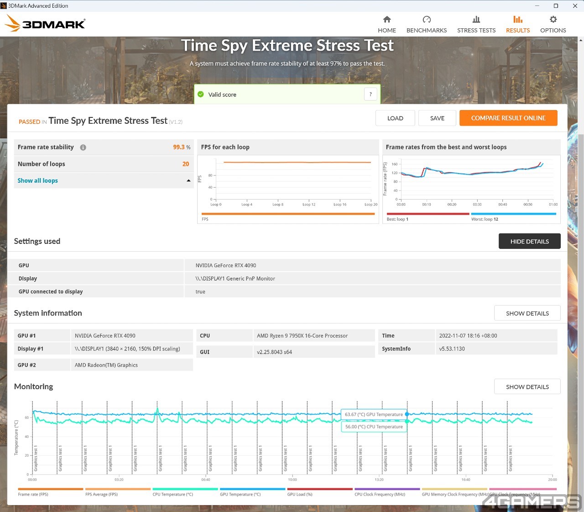Open the Benchmarks gauge icon
This screenshot has width=584, height=512.
427,19
